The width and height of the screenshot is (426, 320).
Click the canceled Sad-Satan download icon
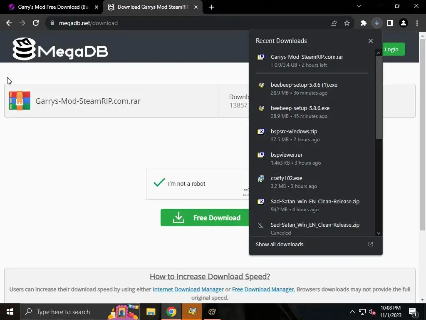[x=261, y=225]
